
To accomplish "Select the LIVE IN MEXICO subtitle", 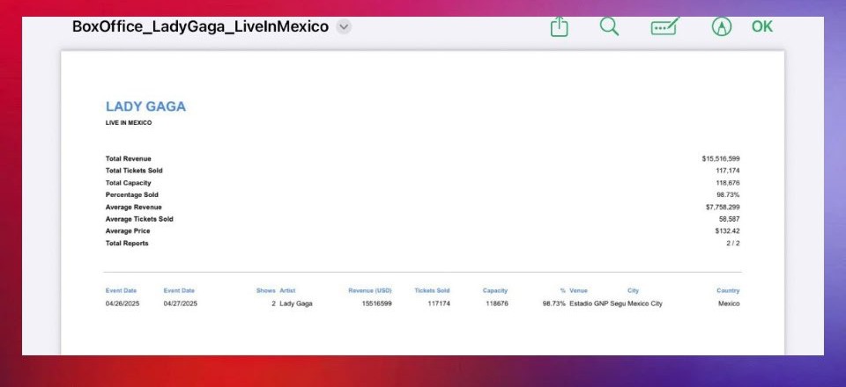I will pyautogui.click(x=129, y=123).
